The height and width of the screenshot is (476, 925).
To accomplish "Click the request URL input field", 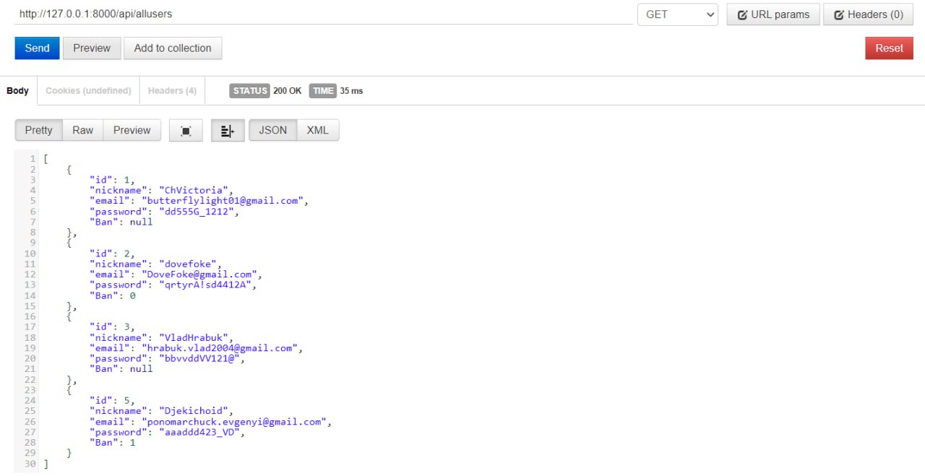I will pyautogui.click(x=323, y=14).
